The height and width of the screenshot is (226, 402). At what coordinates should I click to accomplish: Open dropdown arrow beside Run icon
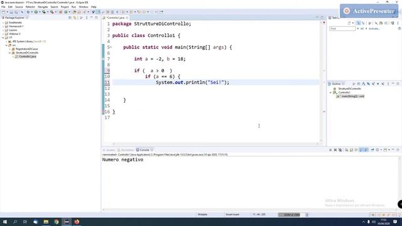pos(40,12)
